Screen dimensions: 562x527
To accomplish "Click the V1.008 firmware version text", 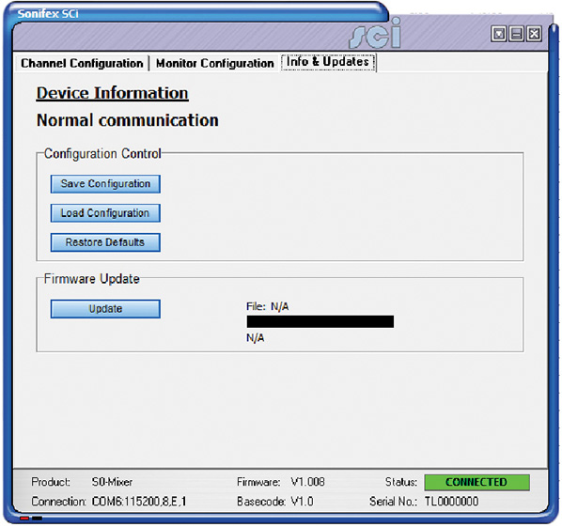I will 308,482.
